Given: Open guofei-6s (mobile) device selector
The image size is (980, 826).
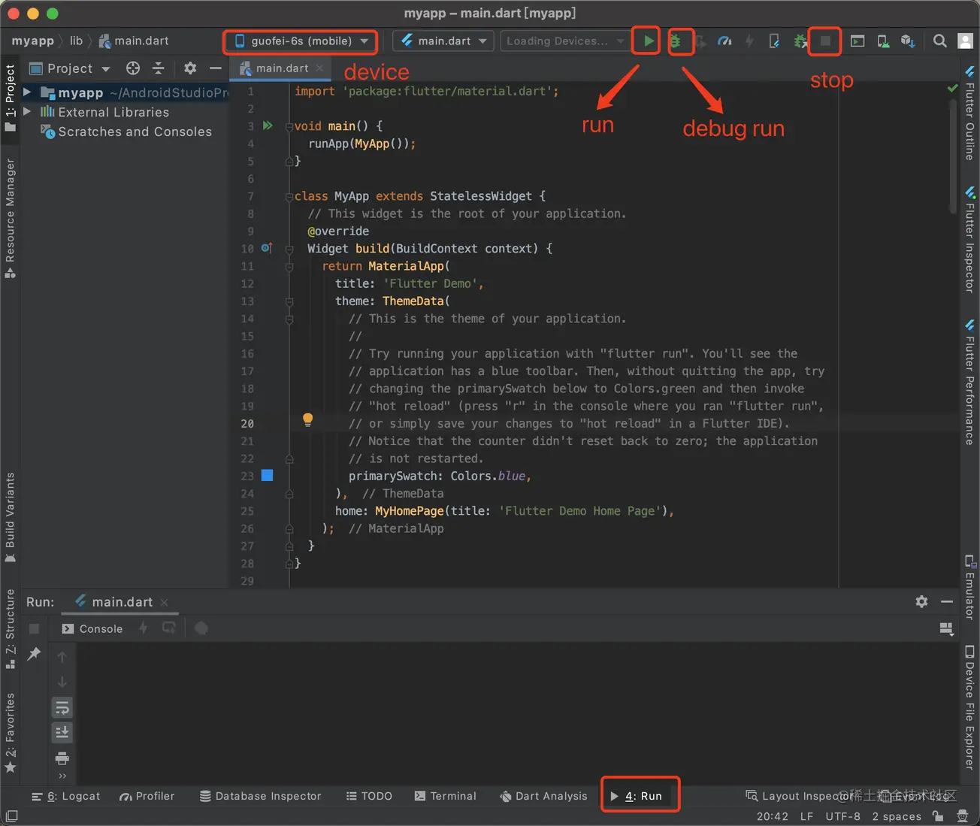Looking at the screenshot, I should tap(301, 41).
